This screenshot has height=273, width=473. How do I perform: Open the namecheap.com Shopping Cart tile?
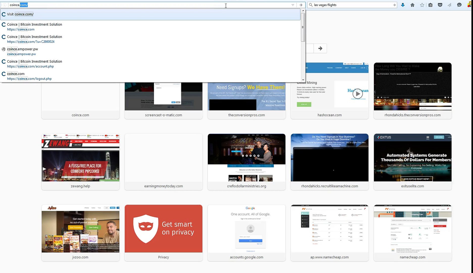413,233
